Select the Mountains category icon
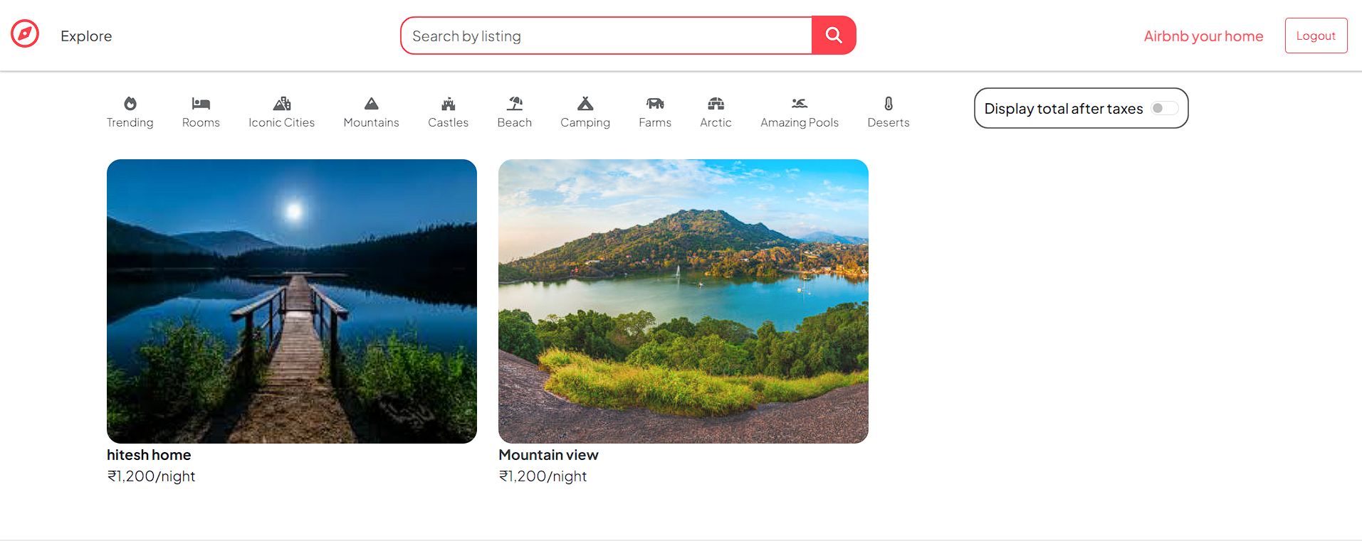1362x541 pixels. 371,104
